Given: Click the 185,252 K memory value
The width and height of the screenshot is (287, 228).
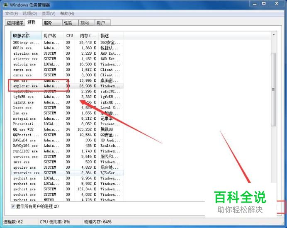Looking at the screenshot, I should click(x=87, y=129).
